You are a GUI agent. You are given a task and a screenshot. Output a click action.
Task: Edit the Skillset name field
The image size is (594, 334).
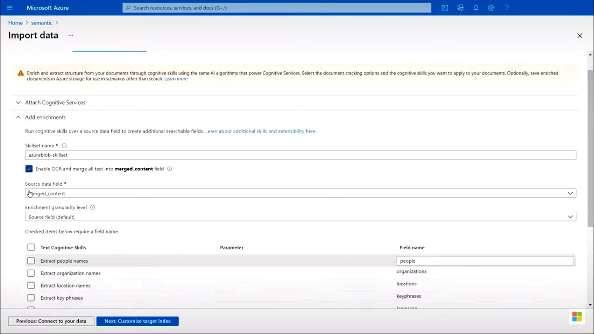300,155
